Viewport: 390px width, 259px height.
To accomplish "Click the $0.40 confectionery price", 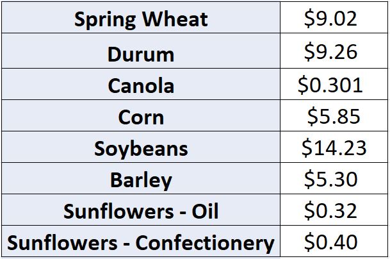I will click(x=334, y=241).
